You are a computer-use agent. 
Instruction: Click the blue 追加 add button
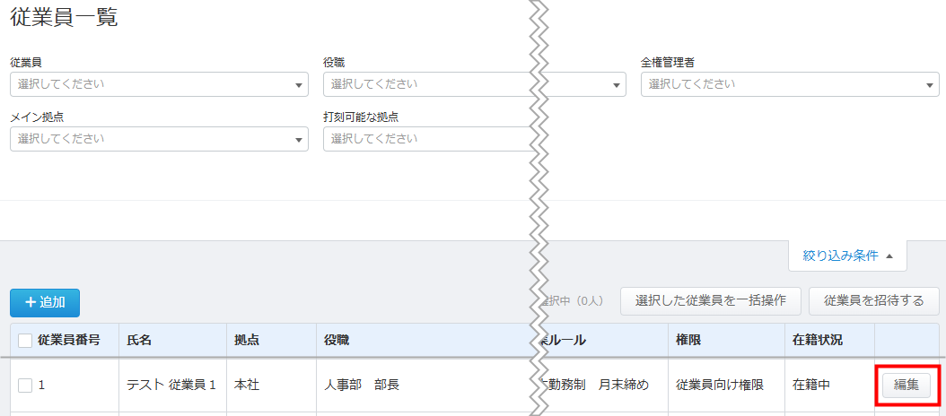pos(45,302)
